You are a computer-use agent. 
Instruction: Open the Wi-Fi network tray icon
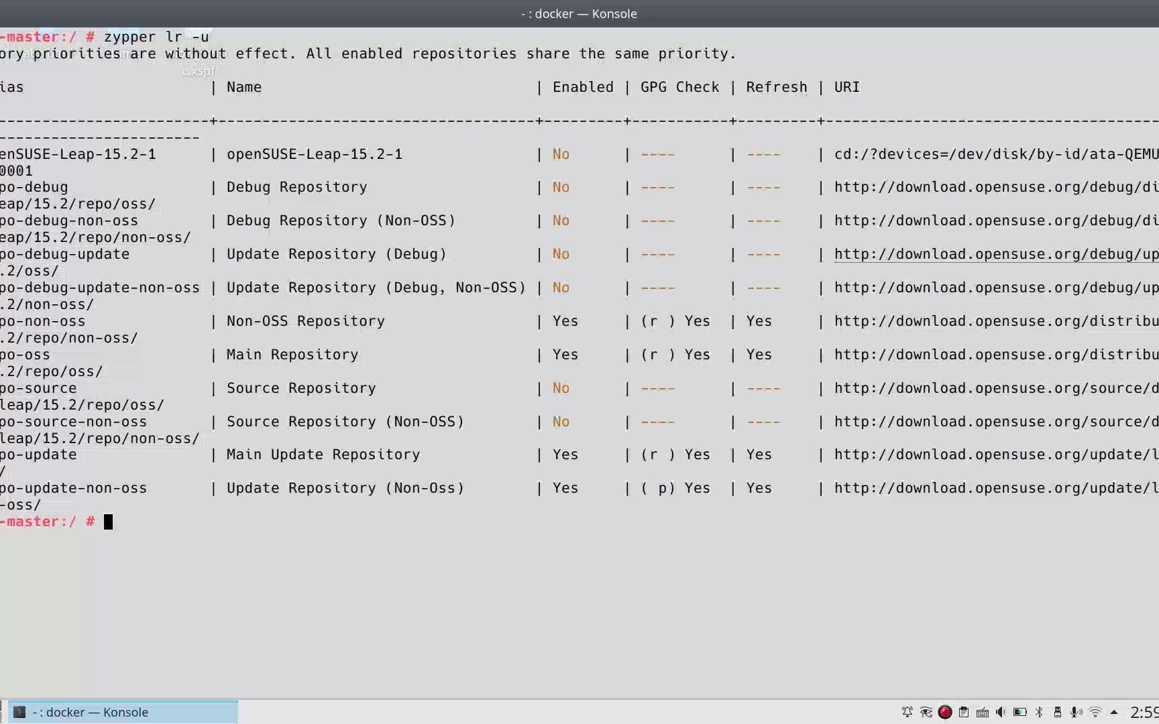point(1095,712)
